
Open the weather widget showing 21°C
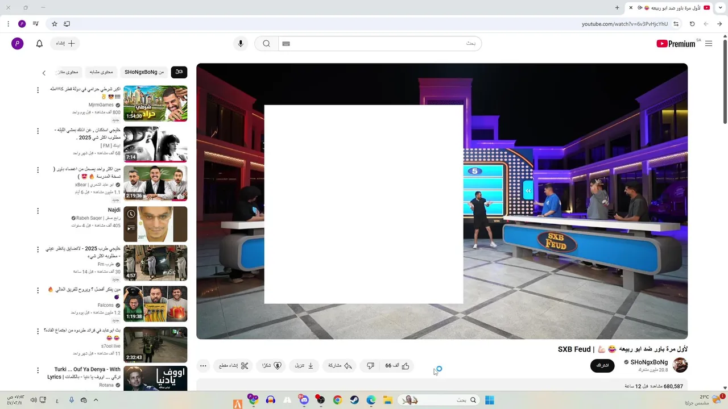pos(705,400)
